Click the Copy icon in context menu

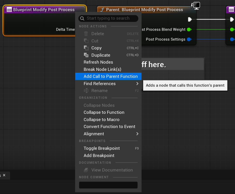[86, 48]
